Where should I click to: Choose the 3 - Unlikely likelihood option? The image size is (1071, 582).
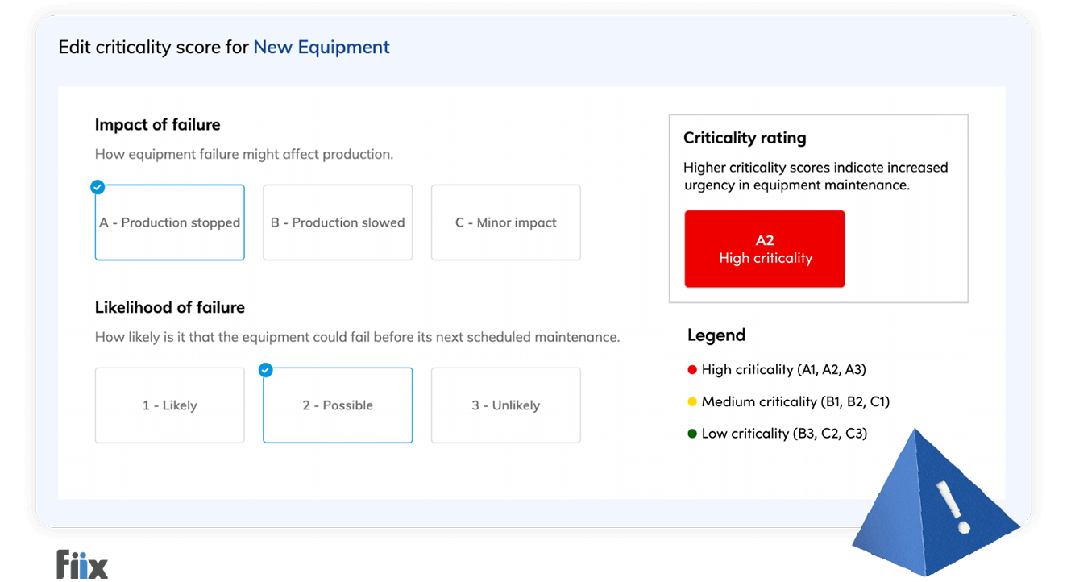tap(505, 405)
